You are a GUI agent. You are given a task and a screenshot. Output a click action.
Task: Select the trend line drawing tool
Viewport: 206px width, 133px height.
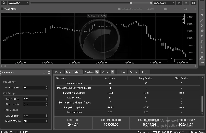(202, 20)
